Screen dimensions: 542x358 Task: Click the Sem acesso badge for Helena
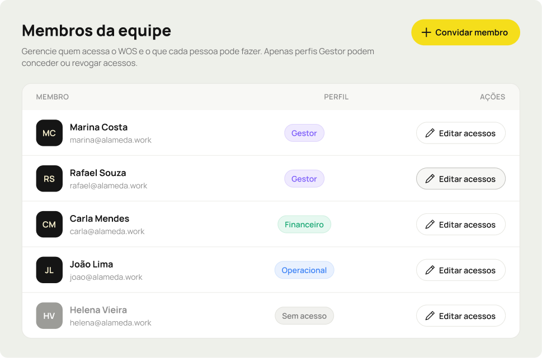(x=304, y=316)
